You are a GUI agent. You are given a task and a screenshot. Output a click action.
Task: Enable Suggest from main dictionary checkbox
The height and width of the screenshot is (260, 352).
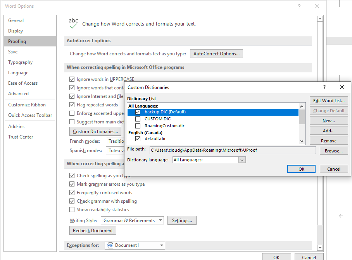tap(72, 122)
